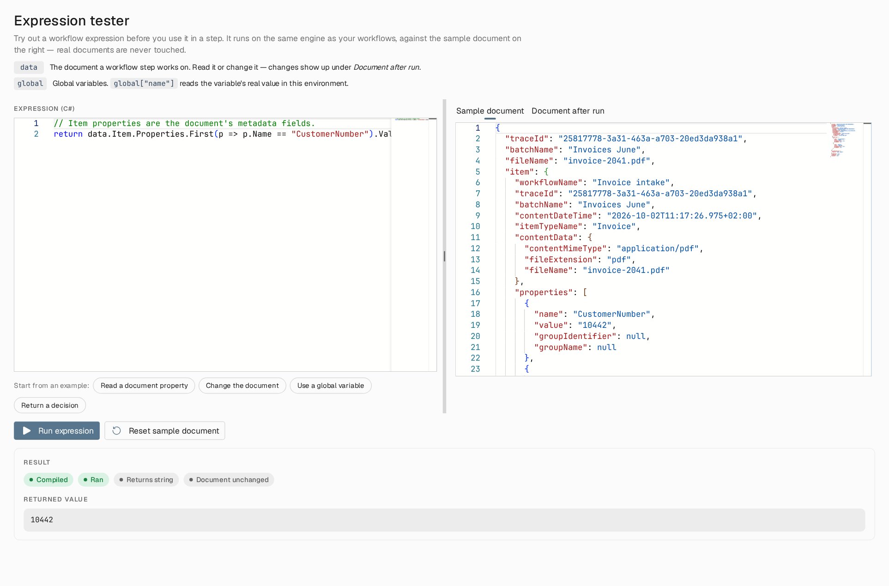Click the "groupIdentifier": null line
This screenshot has width=889, height=586.
[592, 337]
